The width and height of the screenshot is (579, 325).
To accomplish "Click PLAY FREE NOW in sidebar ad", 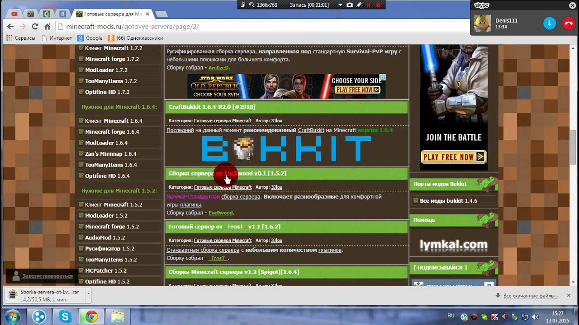I will pos(454,157).
